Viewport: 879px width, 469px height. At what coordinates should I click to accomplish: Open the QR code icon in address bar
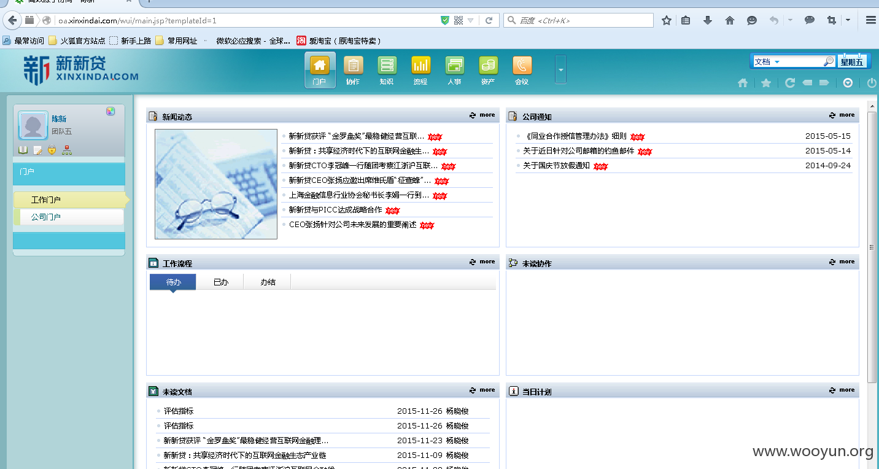pos(459,20)
